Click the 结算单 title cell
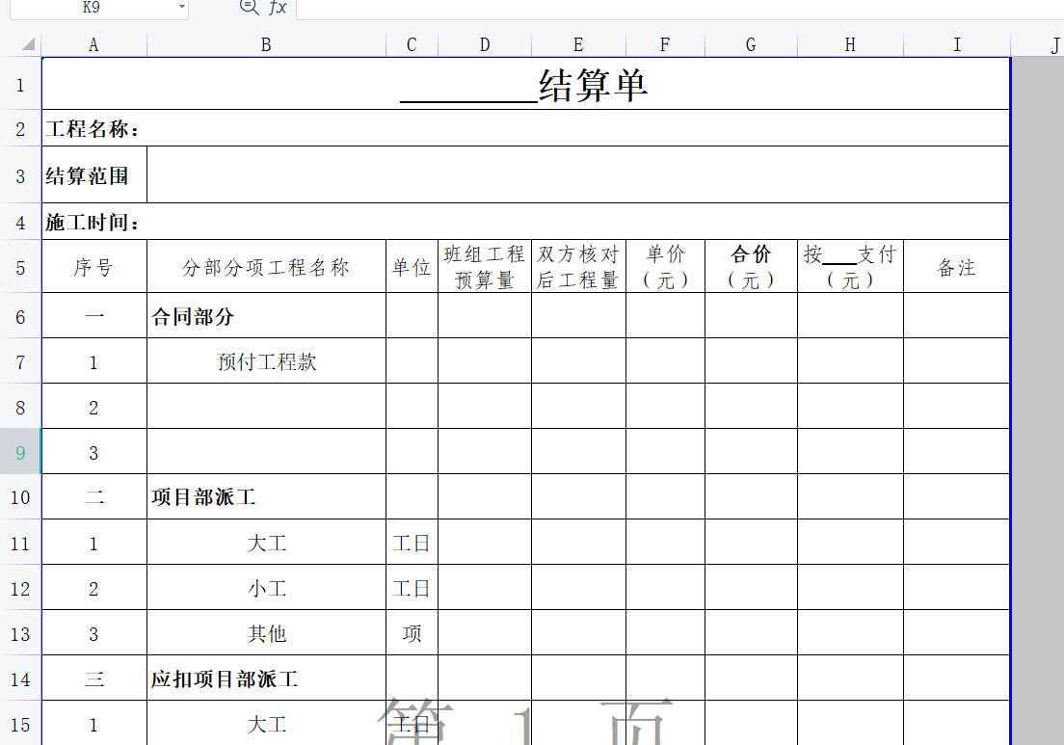Screen dimensions: 1064x745 point(525,85)
